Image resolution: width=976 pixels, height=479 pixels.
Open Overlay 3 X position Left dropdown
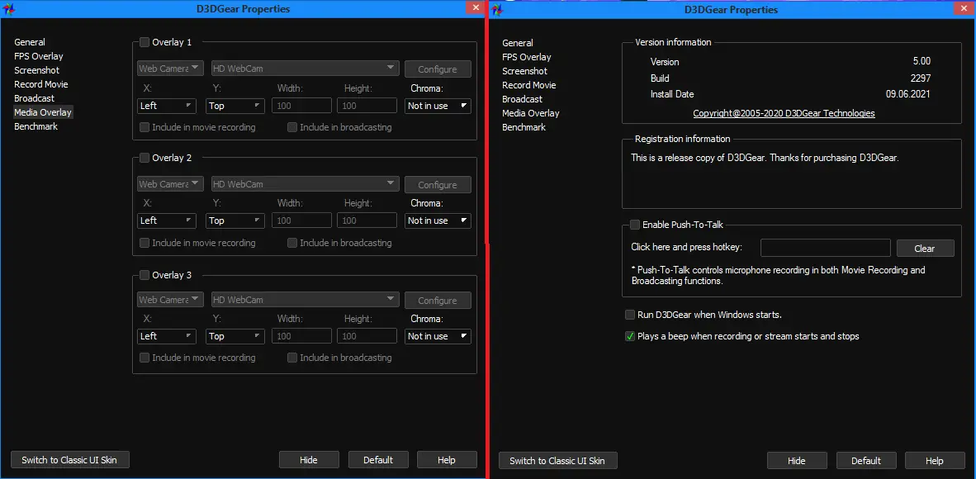pyautogui.click(x=167, y=336)
